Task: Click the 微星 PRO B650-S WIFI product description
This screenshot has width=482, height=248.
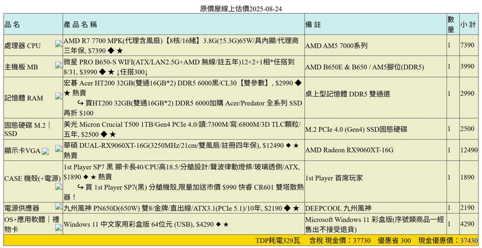Action: (179, 67)
